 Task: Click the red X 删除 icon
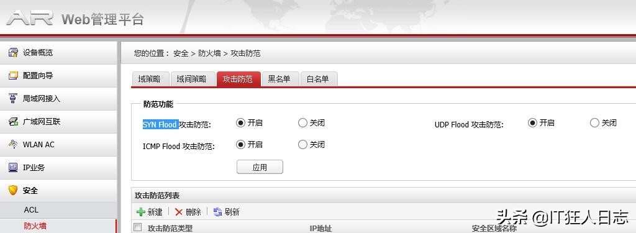pyautogui.click(x=179, y=211)
